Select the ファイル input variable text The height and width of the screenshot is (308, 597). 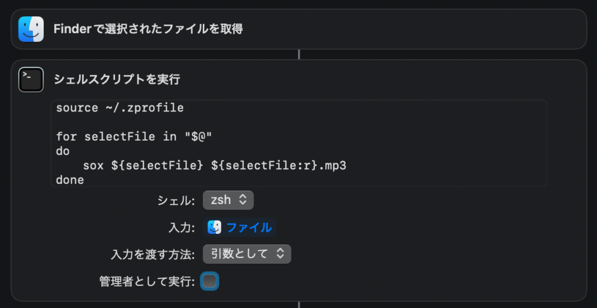[x=249, y=227]
